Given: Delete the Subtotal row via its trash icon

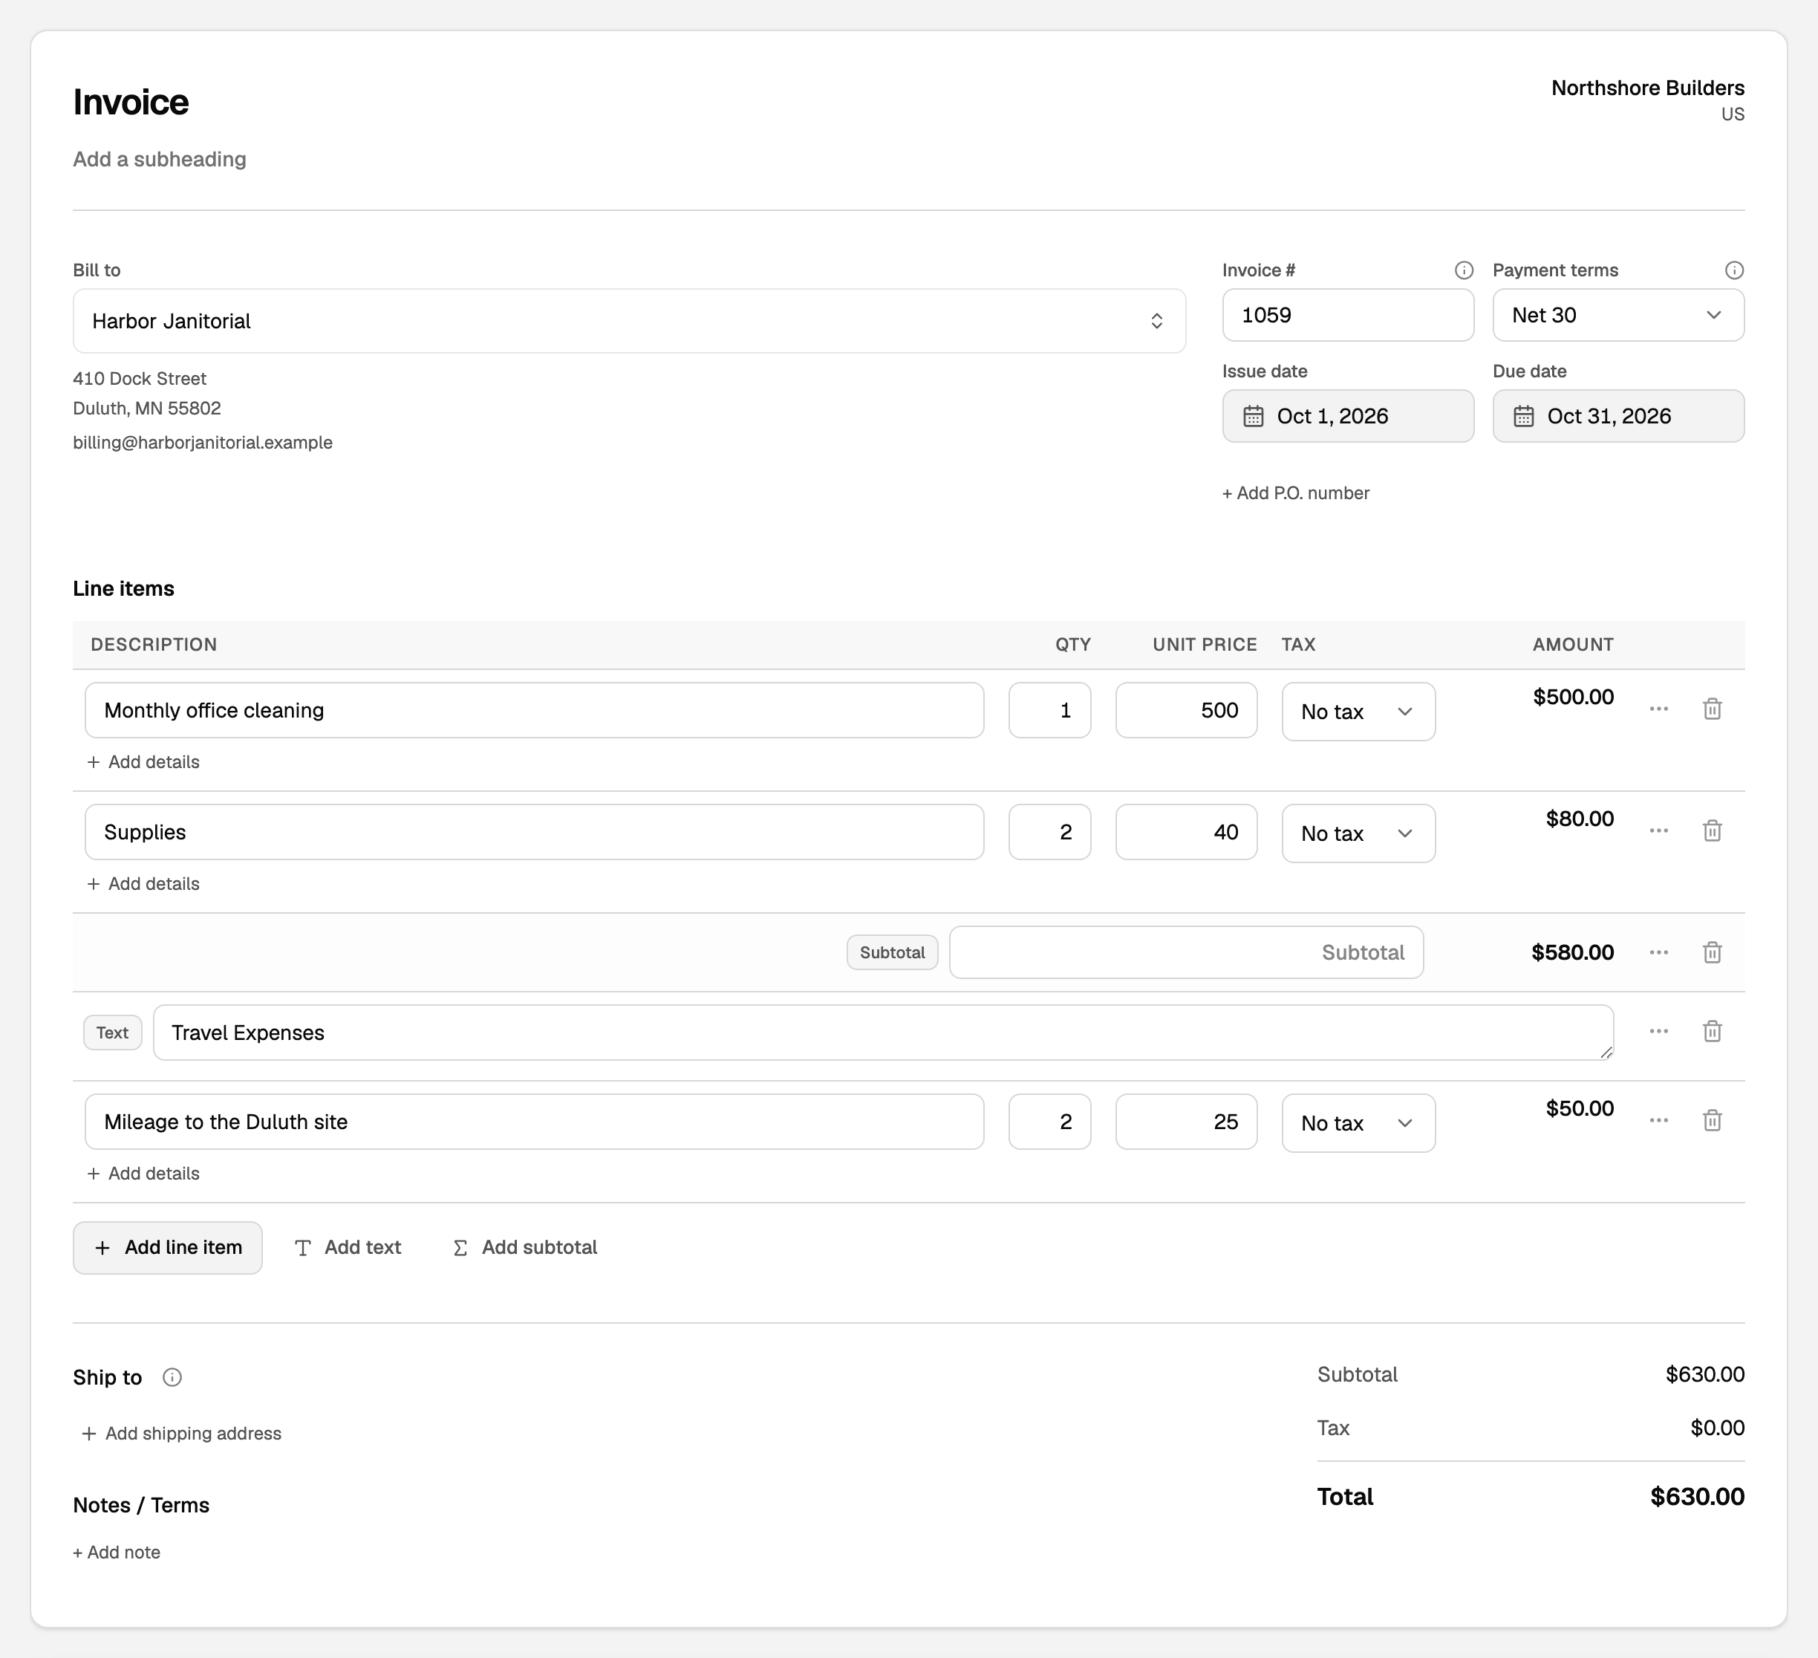Looking at the screenshot, I should (x=1712, y=952).
